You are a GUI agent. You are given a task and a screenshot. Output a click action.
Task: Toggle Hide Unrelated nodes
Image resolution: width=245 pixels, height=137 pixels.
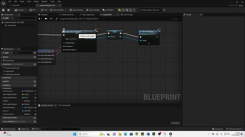pyautogui.click(x=56, y=10)
